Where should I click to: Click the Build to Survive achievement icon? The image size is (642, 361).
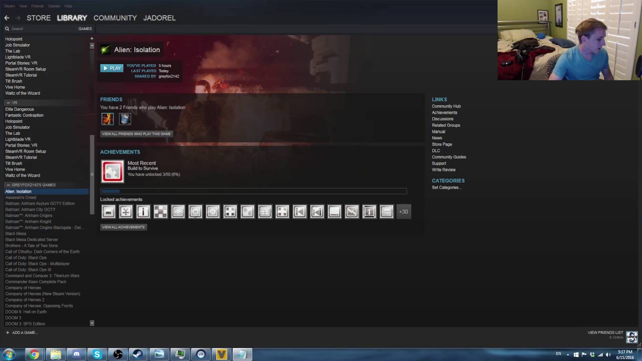click(112, 171)
